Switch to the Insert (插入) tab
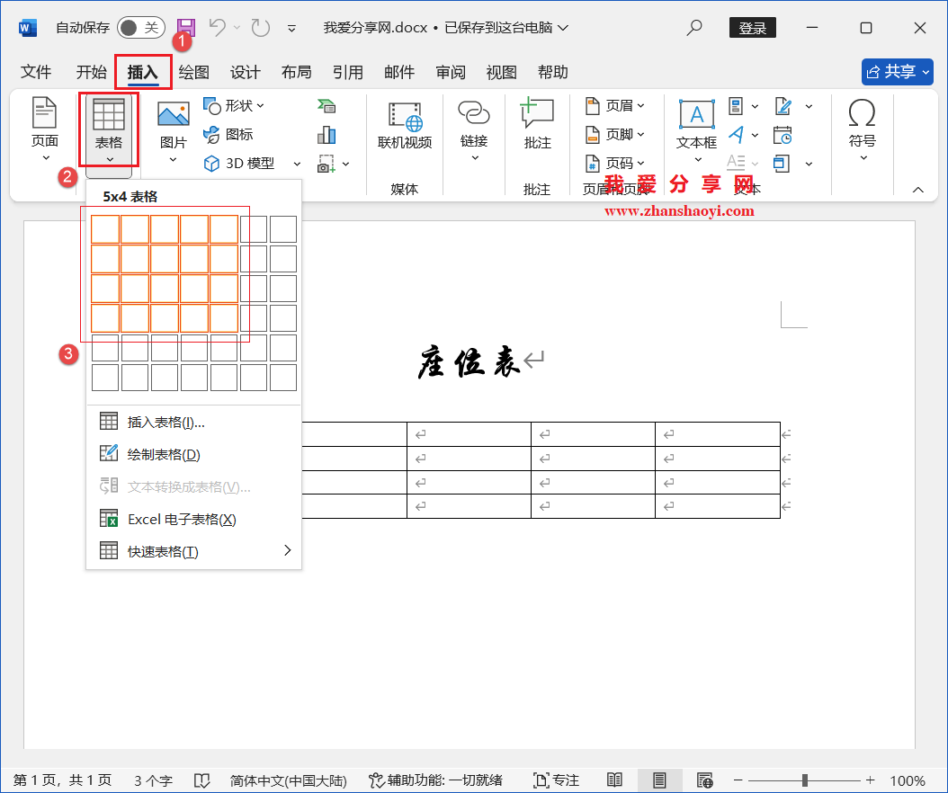 (143, 72)
